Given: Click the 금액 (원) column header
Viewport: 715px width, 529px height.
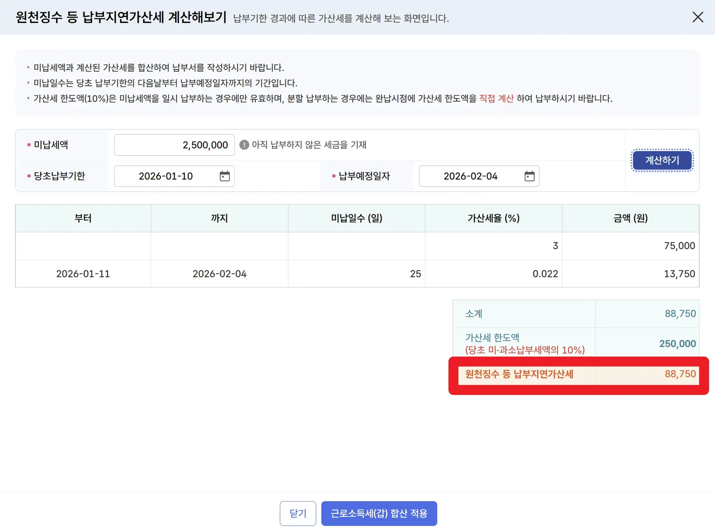Looking at the screenshot, I should coord(630,218).
